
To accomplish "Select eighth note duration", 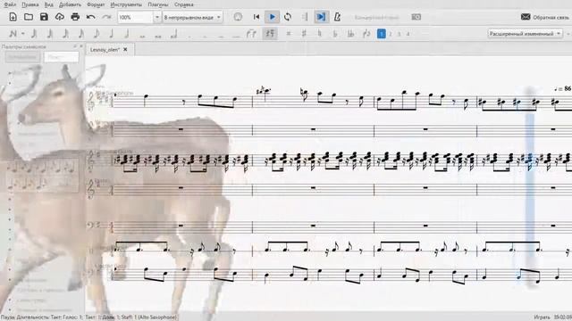I will click(x=97, y=34).
